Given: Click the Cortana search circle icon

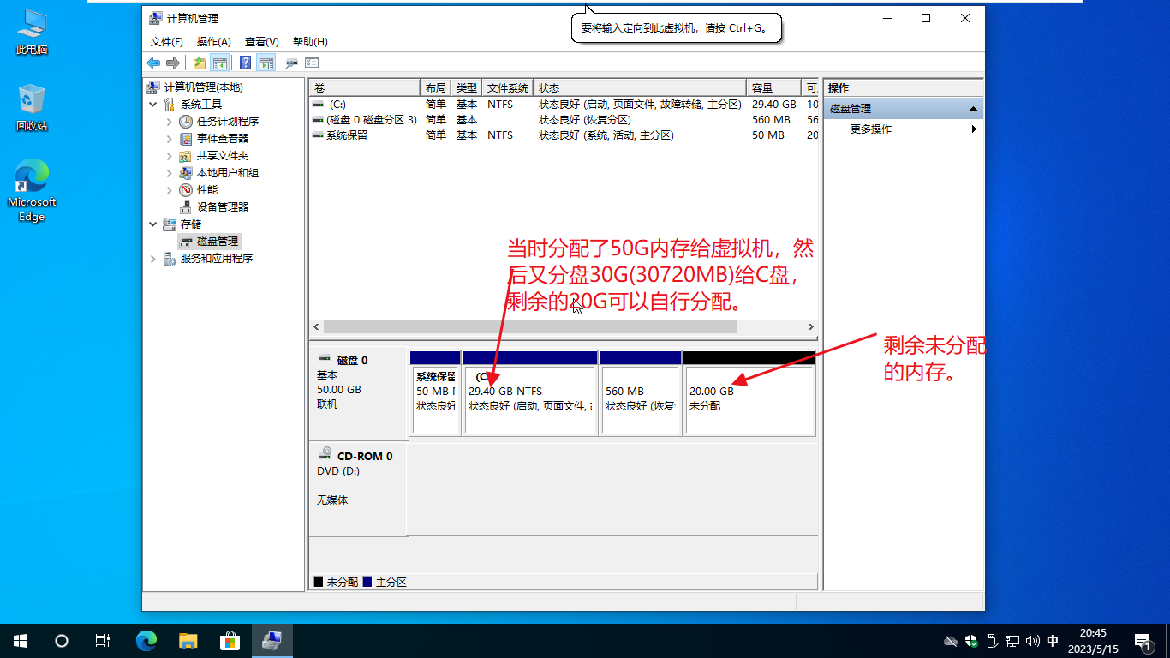Looking at the screenshot, I should click(62, 640).
